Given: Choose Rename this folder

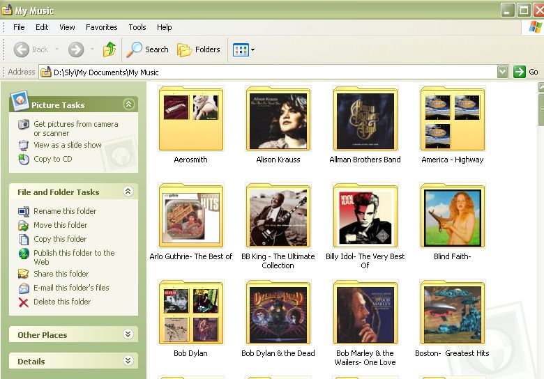Looking at the screenshot, I should (65, 211).
